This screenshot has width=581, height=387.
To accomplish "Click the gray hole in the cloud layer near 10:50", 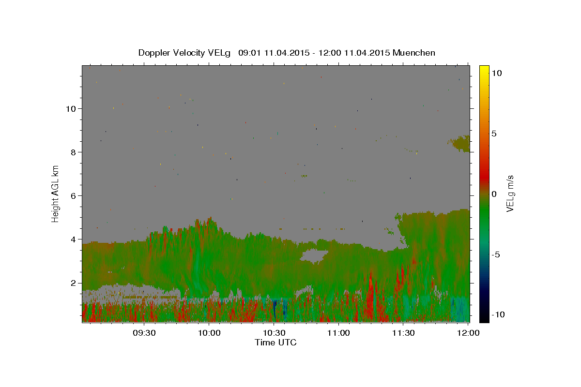I will tap(314, 256).
